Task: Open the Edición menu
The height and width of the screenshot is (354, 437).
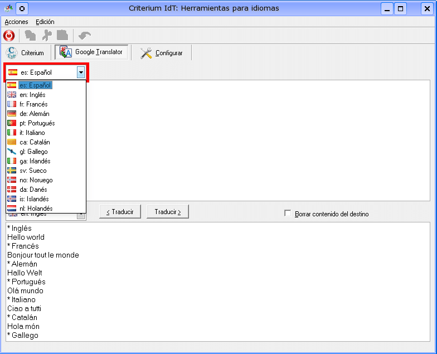Action: click(x=45, y=22)
